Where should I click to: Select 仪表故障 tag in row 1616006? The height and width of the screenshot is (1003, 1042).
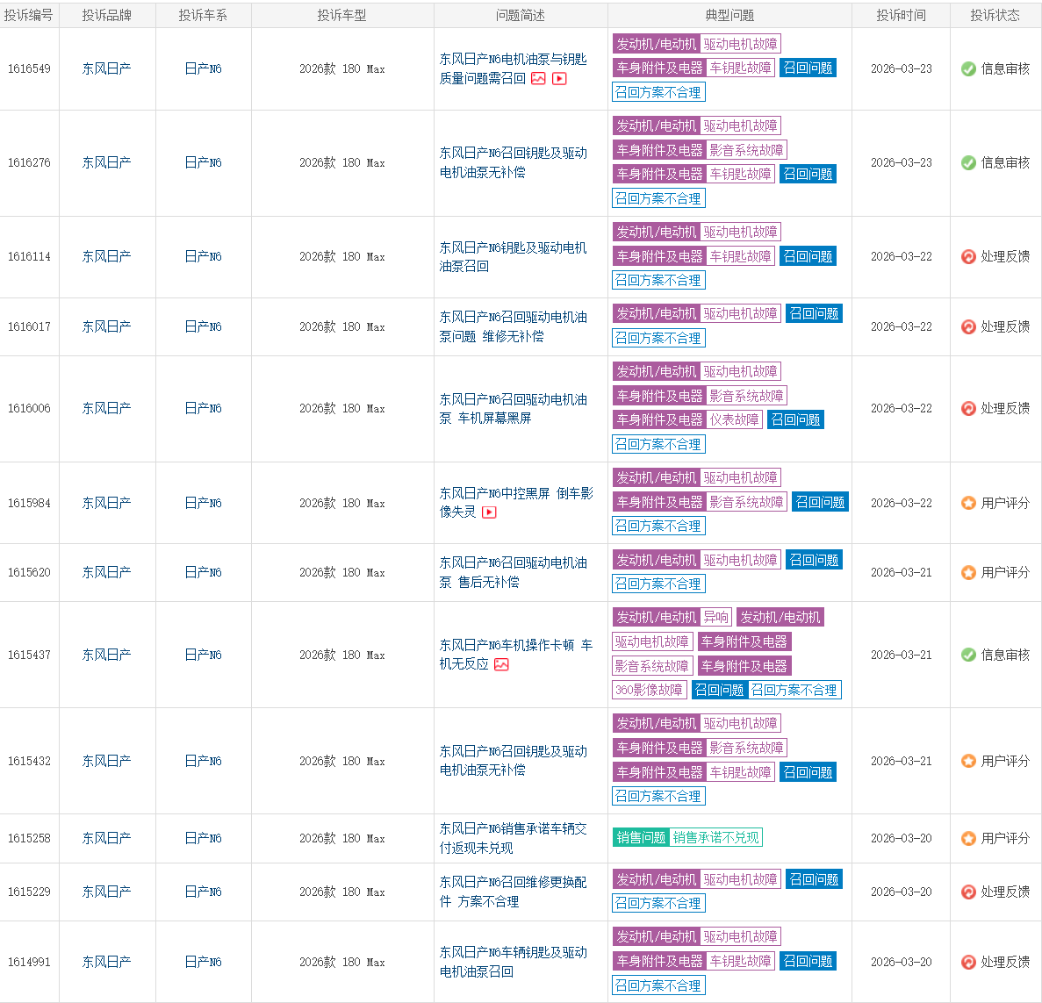[x=735, y=419]
